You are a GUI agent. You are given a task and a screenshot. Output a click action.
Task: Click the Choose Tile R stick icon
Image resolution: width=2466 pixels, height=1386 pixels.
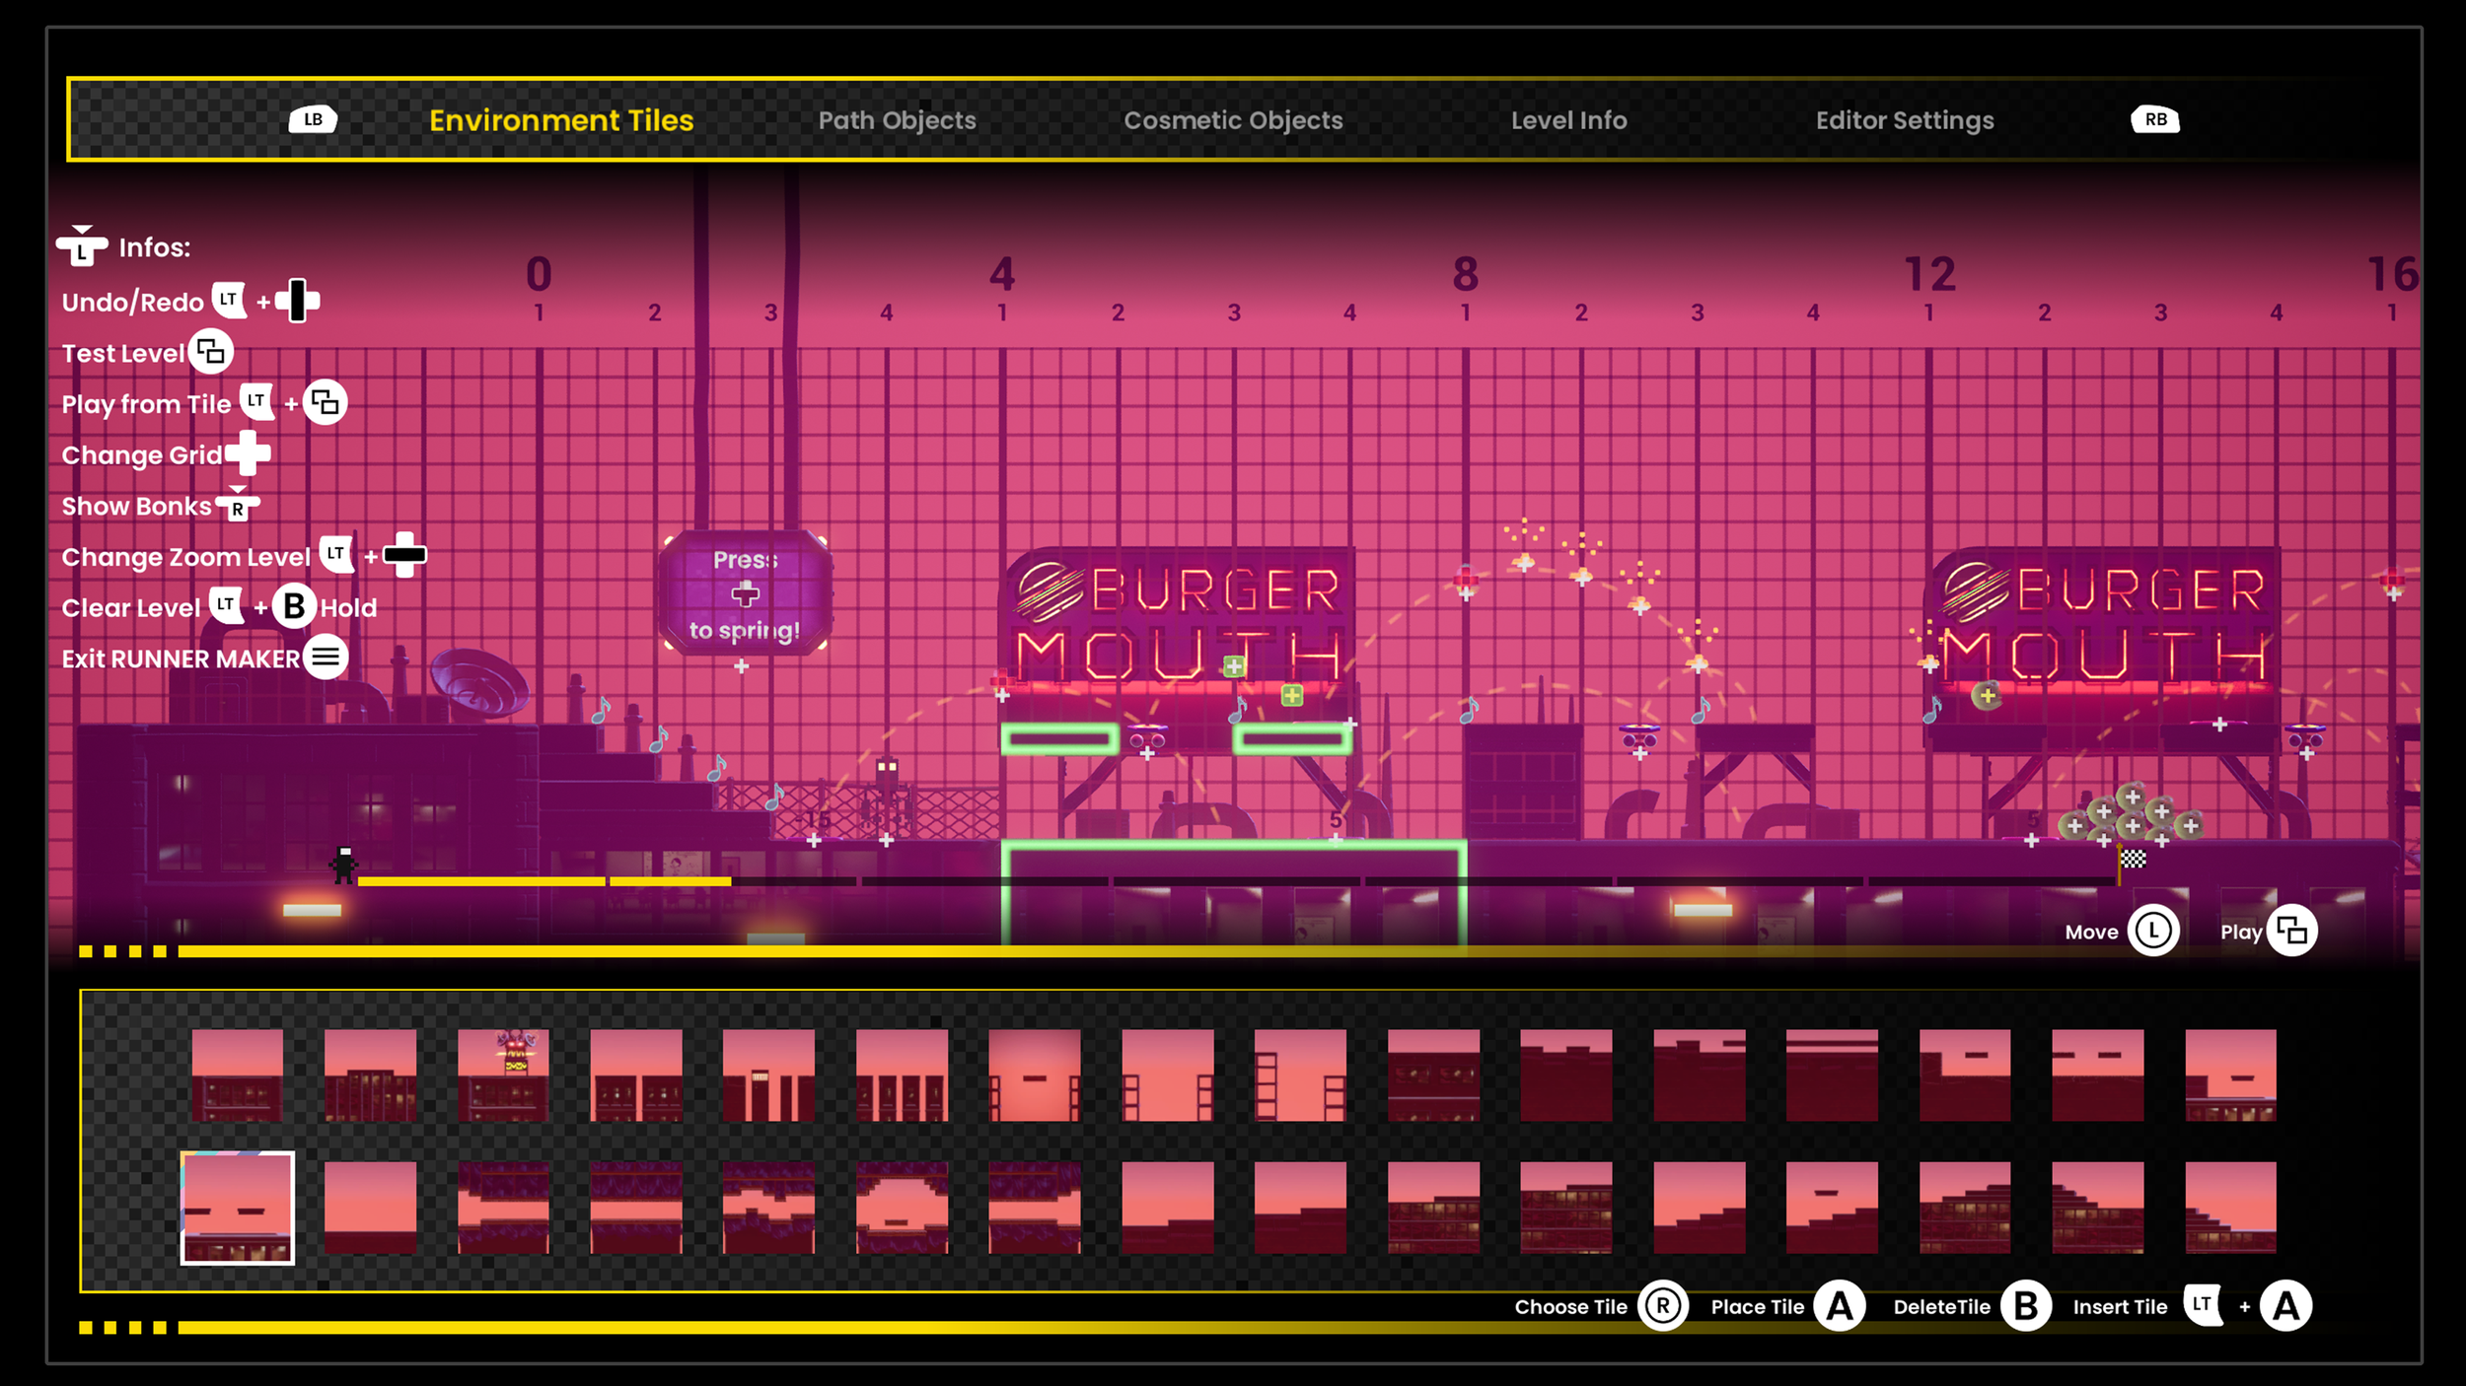tap(1663, 1306)
